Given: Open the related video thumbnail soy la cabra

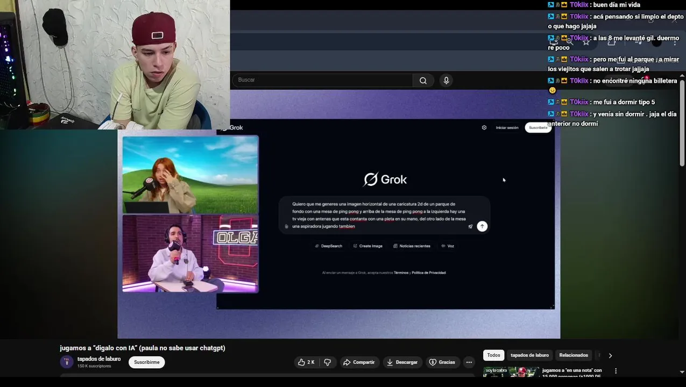Looking at the screenshot, I should (x=511, y=371).
